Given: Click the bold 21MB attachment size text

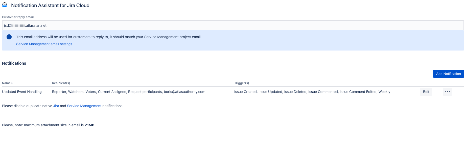Looking at the screenshot, I should [89, 125].
